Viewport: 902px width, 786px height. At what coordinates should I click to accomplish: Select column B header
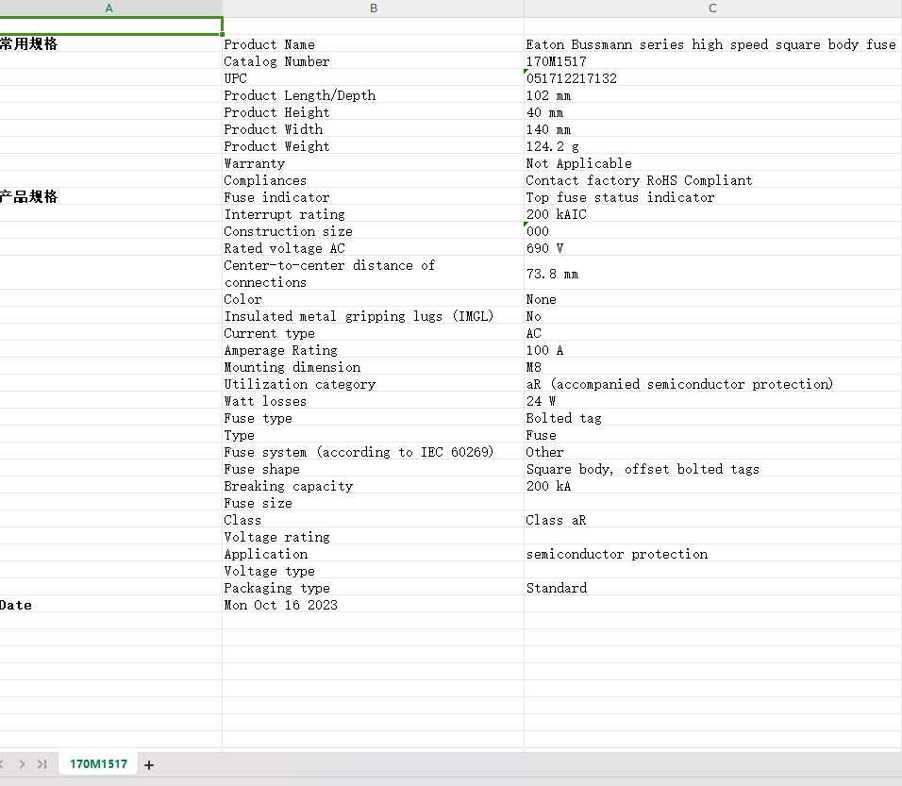[x=374, y=8]
